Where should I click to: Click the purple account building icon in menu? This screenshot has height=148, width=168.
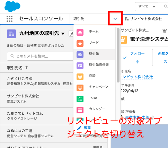click(x=80, y=54)
